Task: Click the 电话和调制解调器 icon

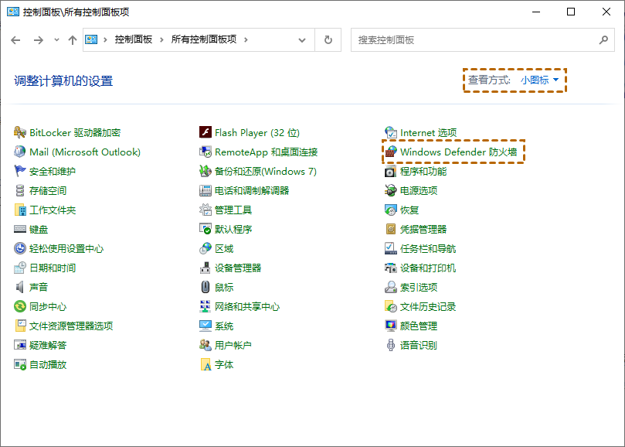Action: (x=206, y=190)
